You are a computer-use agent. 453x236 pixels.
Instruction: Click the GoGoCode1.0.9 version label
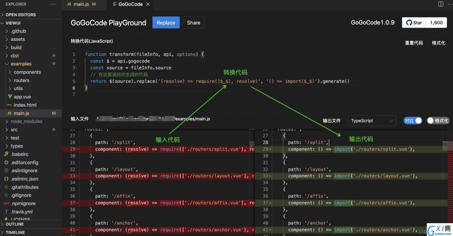pyautogui.click(x=373, y=23)
